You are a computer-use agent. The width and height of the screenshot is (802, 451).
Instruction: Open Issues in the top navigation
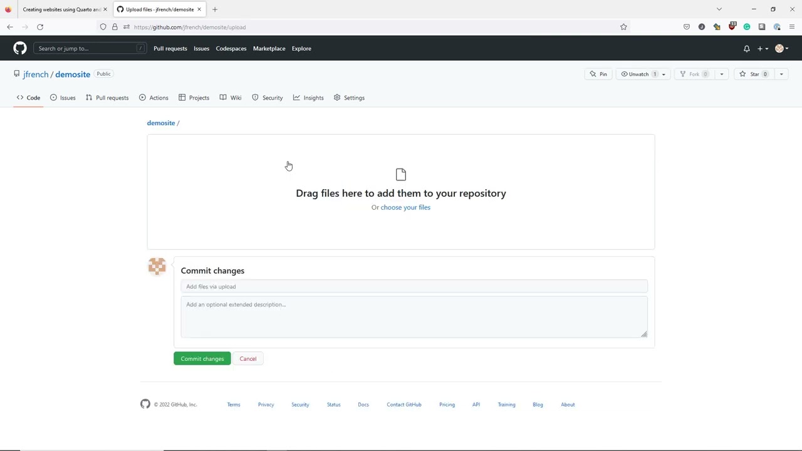(201, 48)
